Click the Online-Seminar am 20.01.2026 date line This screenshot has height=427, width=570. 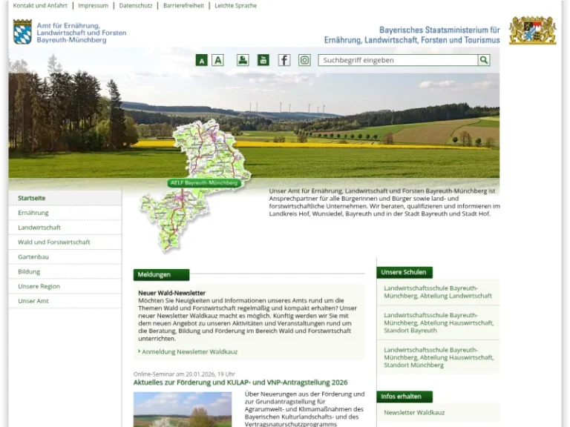point(184,374)
